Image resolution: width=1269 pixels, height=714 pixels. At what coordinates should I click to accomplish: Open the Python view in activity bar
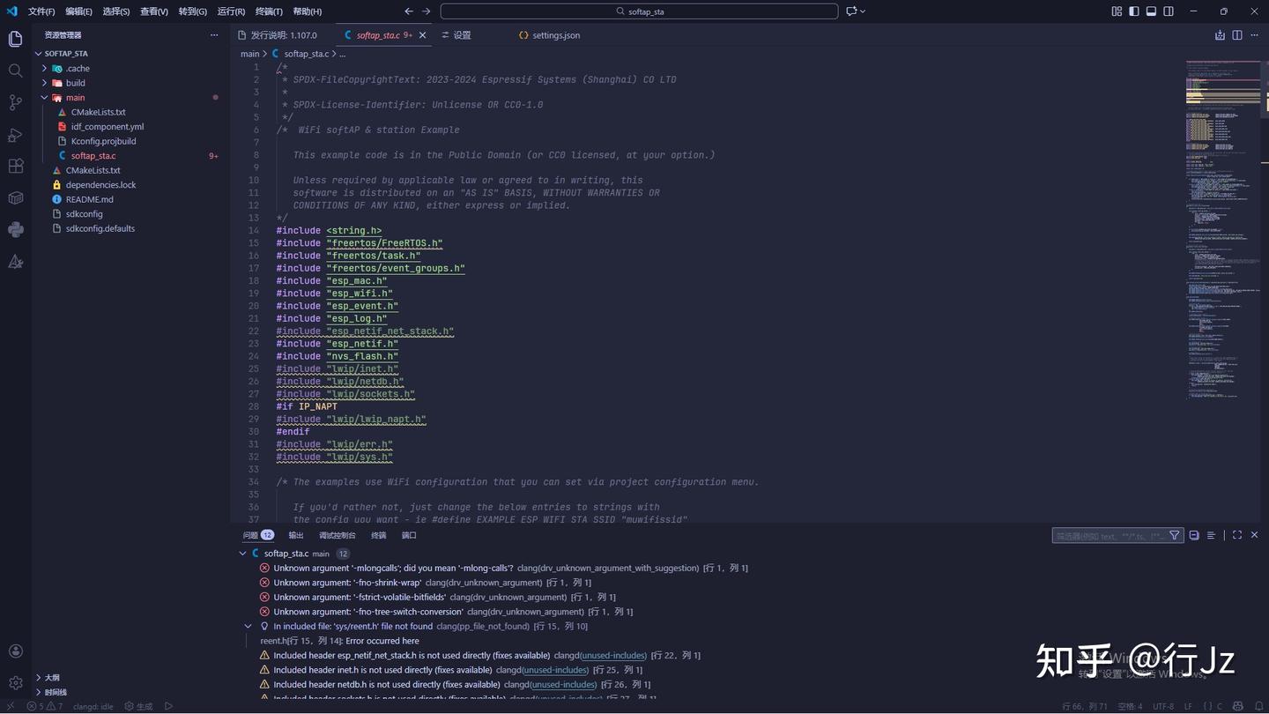[15, 229]
